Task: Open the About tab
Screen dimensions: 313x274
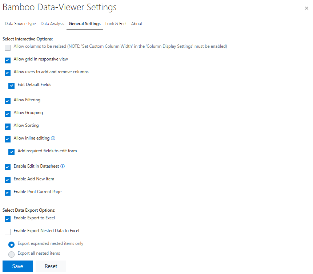Action: (137, 24)
